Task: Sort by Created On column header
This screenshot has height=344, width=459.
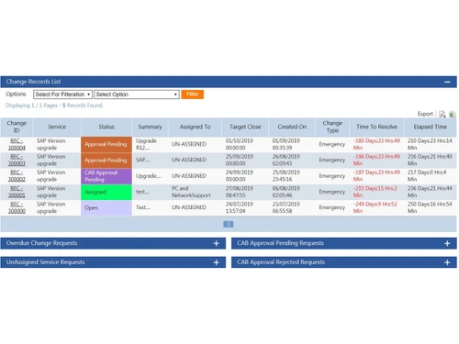Action: pos(292,127)
